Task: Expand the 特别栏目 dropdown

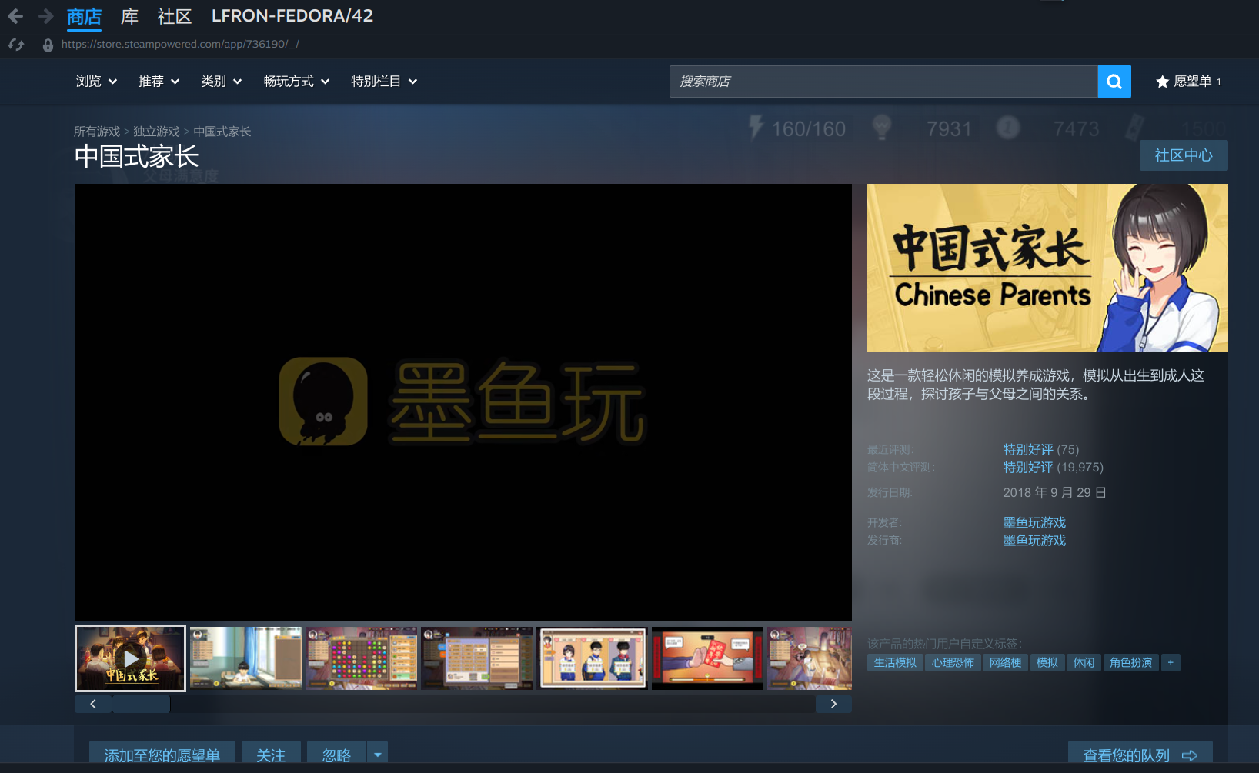Action: tap(384, 82)
